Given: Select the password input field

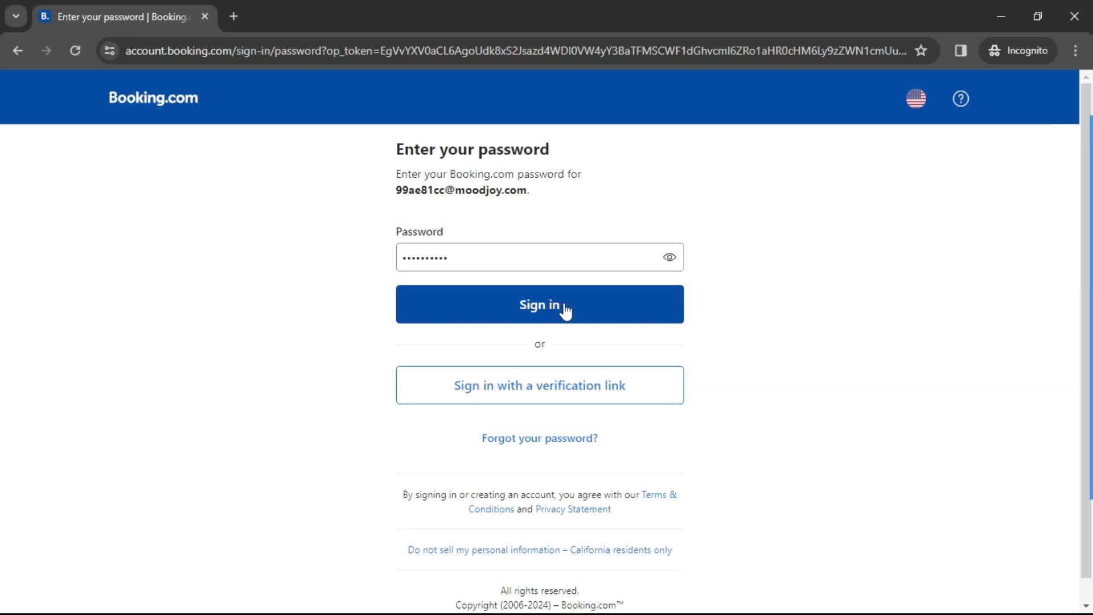Looking at the screenshot, I should (540, 257).
